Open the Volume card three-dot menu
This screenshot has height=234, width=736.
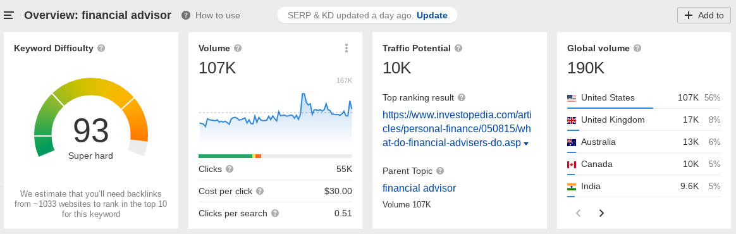pos(347,48)
